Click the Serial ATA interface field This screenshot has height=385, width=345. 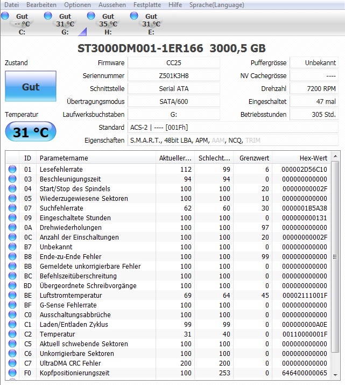point(174,89)
